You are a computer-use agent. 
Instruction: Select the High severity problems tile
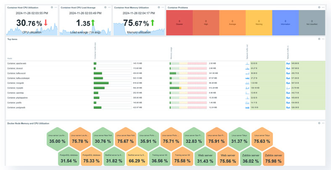coord(206,23)
